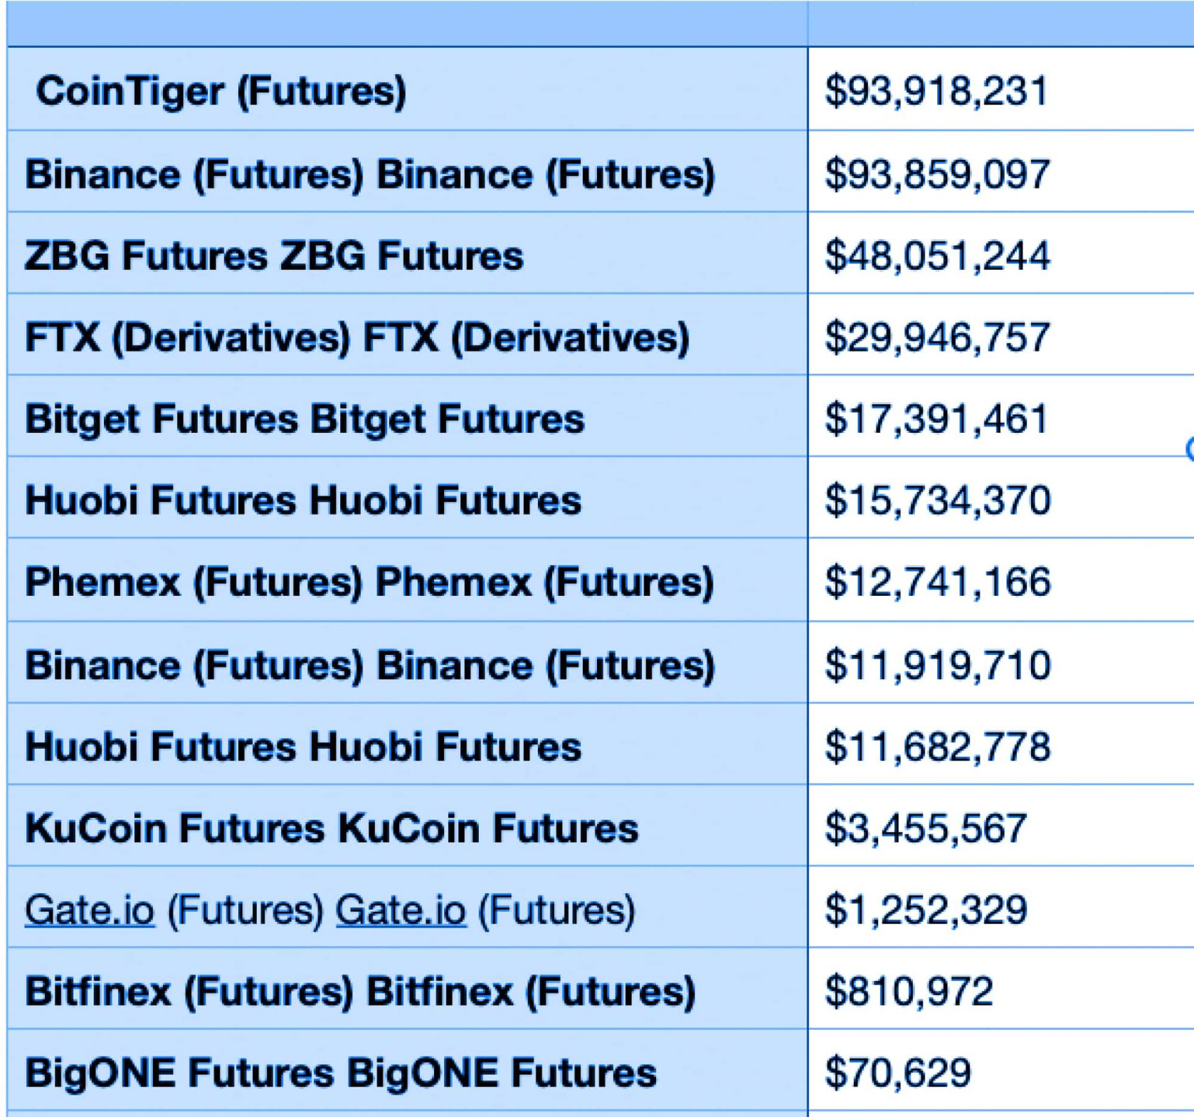The image size is (1194, 1117).
Task: Click the Bitget Futures name cell
Action: (305, 419)
